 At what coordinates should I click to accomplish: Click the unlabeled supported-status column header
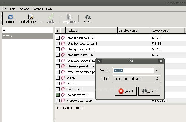coord(63,31)
